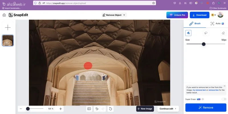The width and height of the screenshot is (228, 114).
Task: Zoom in with the plus button
Action: pyautogui.click(x=61, y=109)
